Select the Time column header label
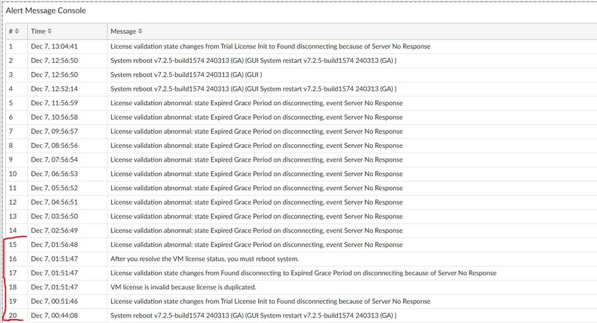Screen dimensions: 597x323 pyautogui.click(x=38, y=31)
